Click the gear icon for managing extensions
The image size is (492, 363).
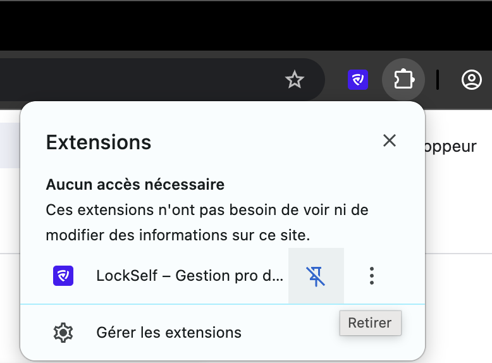(x=63, y=333)
